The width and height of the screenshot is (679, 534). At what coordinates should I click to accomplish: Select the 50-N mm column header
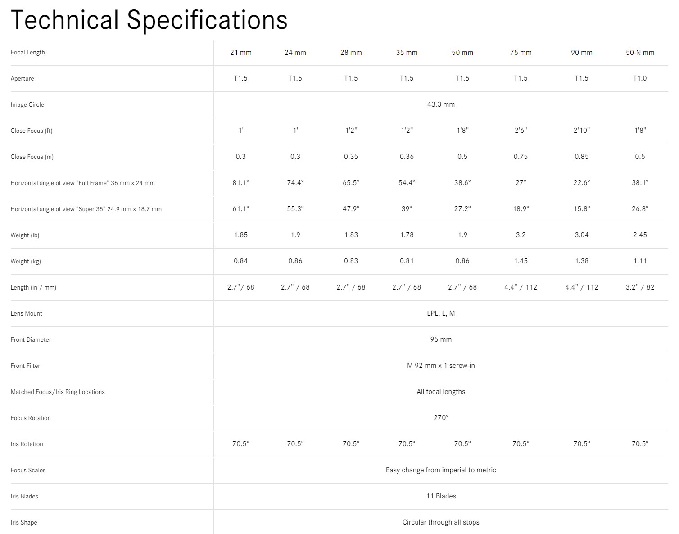pos(640,53)
